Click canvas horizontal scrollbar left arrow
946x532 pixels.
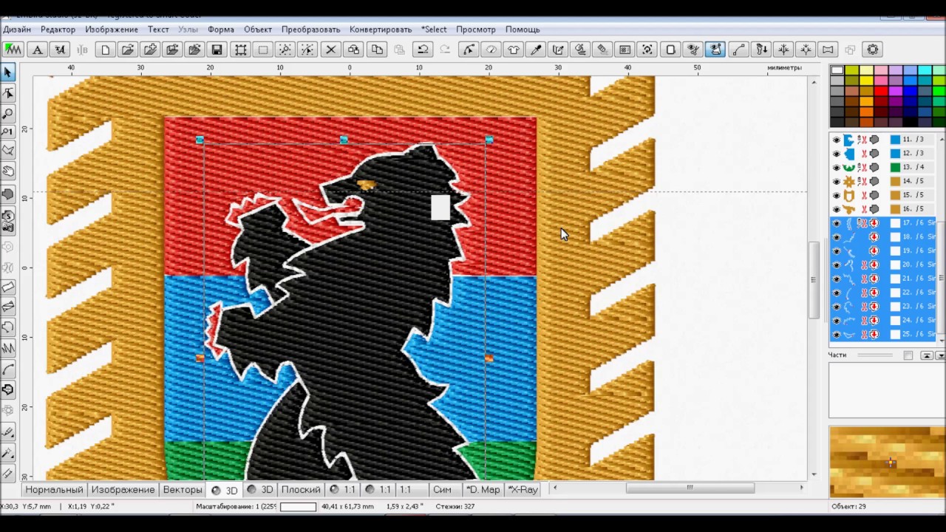click(555, 488)
